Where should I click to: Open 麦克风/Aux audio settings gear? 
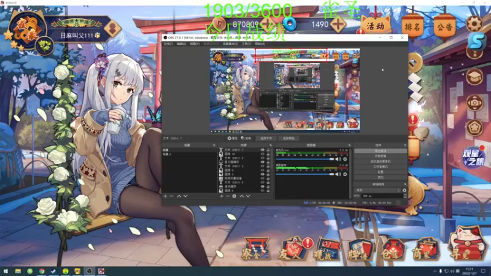(345, 159)
